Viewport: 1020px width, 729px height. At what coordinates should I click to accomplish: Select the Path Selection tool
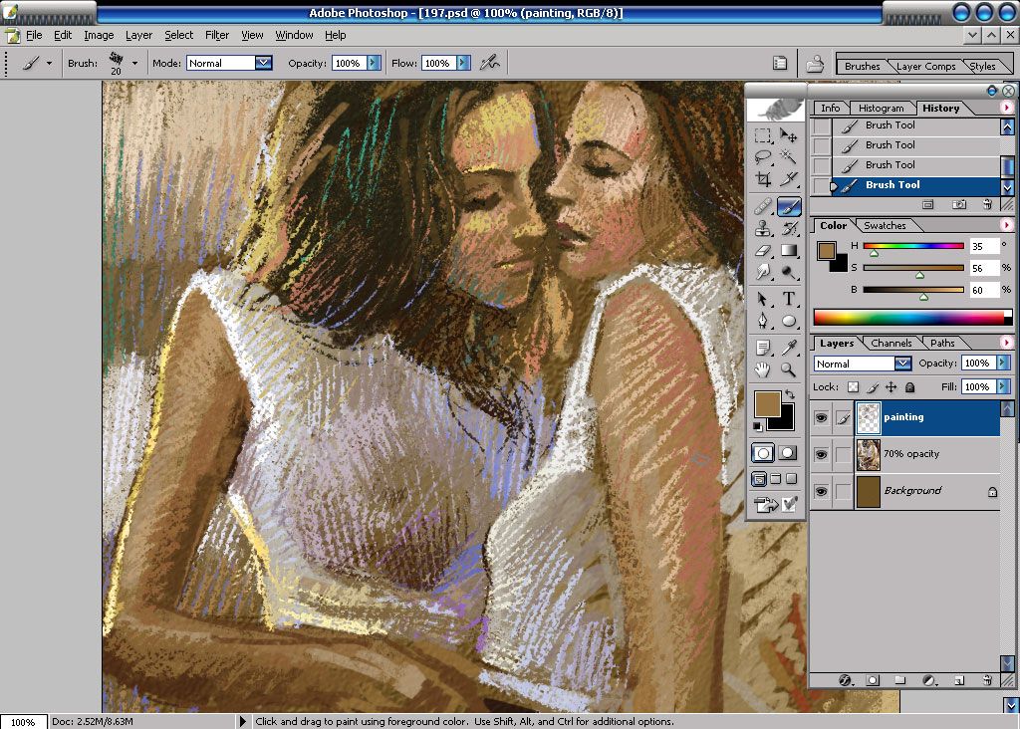pos(763,299)
